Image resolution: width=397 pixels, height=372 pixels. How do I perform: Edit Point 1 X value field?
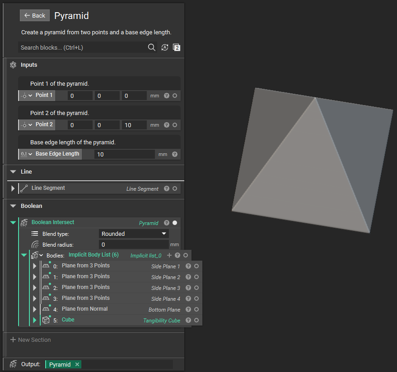pyautogui.click(x=80, y=96)
